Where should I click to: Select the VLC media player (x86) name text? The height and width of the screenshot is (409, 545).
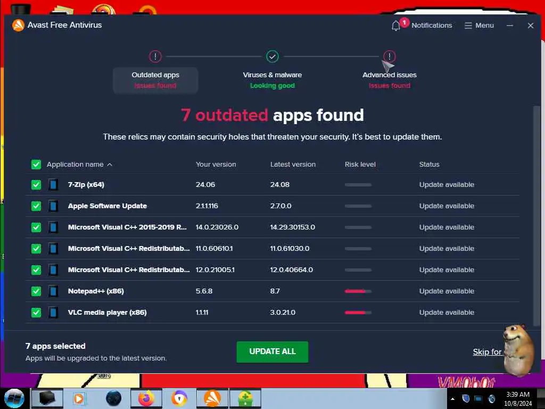pyautogui.click(x=107, y=312)
